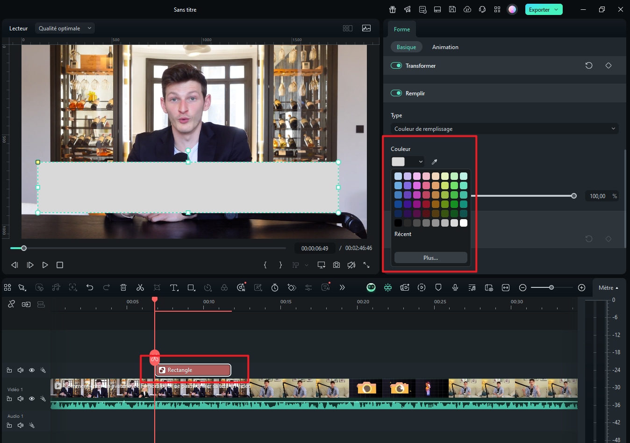Screen dimensions: 630x443
Task: Step to previous frame
Action: 14,265
